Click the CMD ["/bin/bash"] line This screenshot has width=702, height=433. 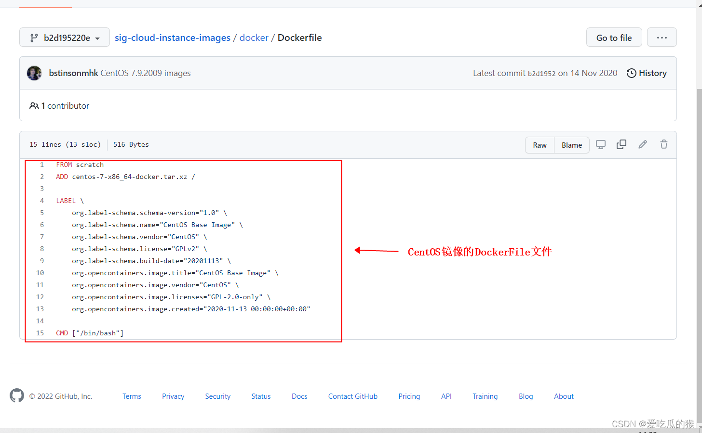click(x=90, y=333)
